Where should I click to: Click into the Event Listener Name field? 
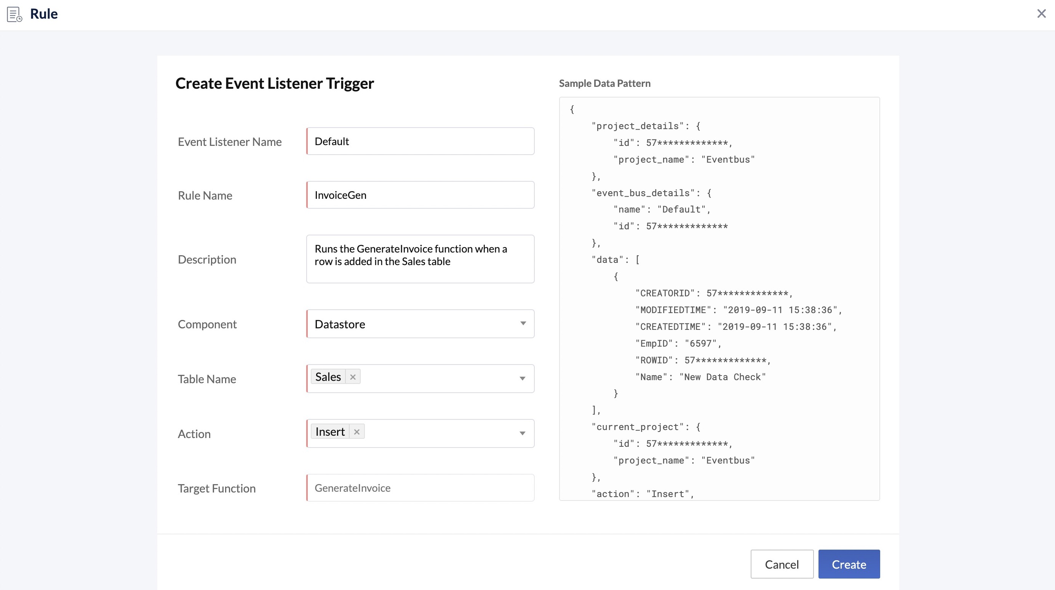[x=420, y=141]
